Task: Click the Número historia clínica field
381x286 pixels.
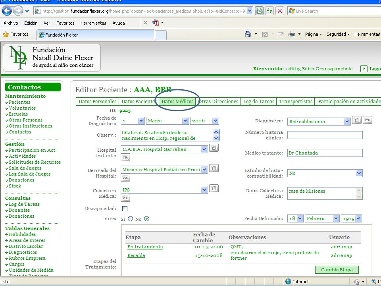Action: (325, 135)
